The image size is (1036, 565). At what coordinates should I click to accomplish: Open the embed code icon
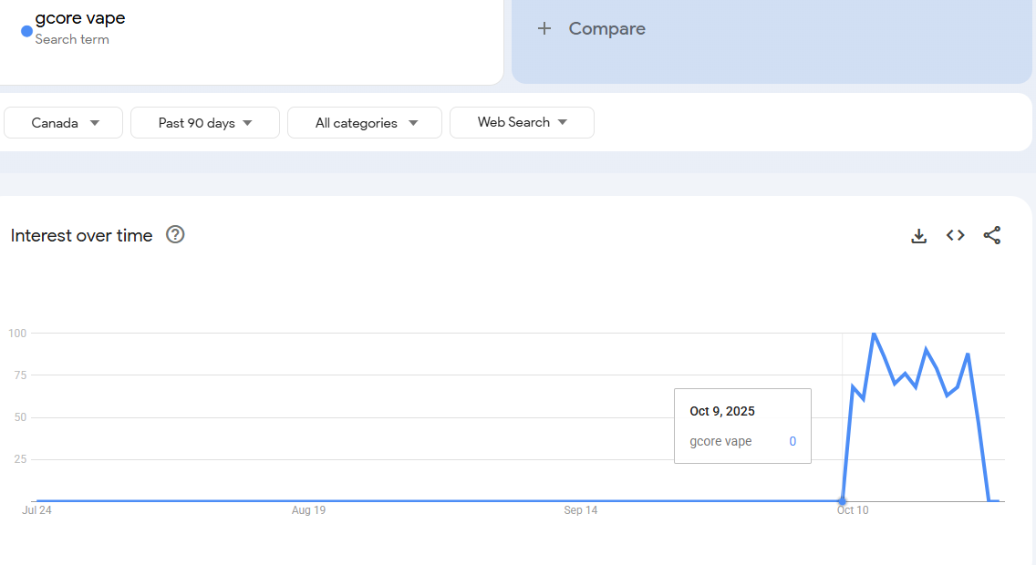[x=955, y=236]
